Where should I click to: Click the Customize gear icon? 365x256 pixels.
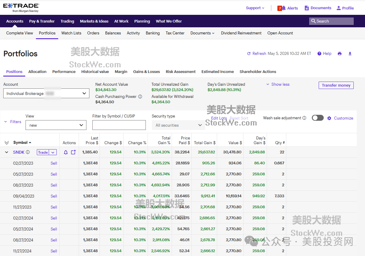click(x=329, y=118)
